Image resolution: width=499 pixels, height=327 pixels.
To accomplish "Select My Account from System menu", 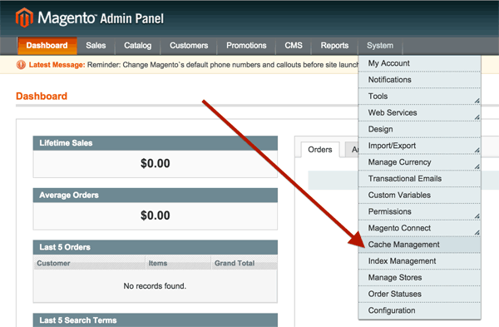I will point(419,63).
